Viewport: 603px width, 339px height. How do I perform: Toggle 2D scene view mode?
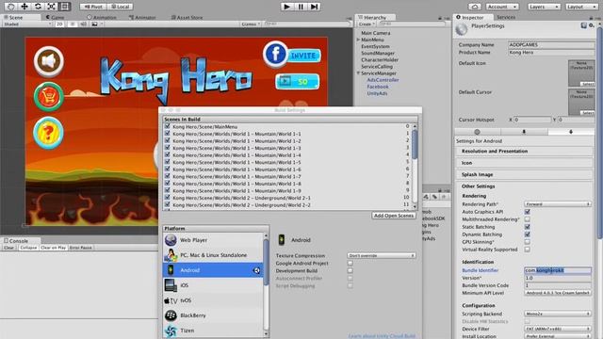coord(59,24)
